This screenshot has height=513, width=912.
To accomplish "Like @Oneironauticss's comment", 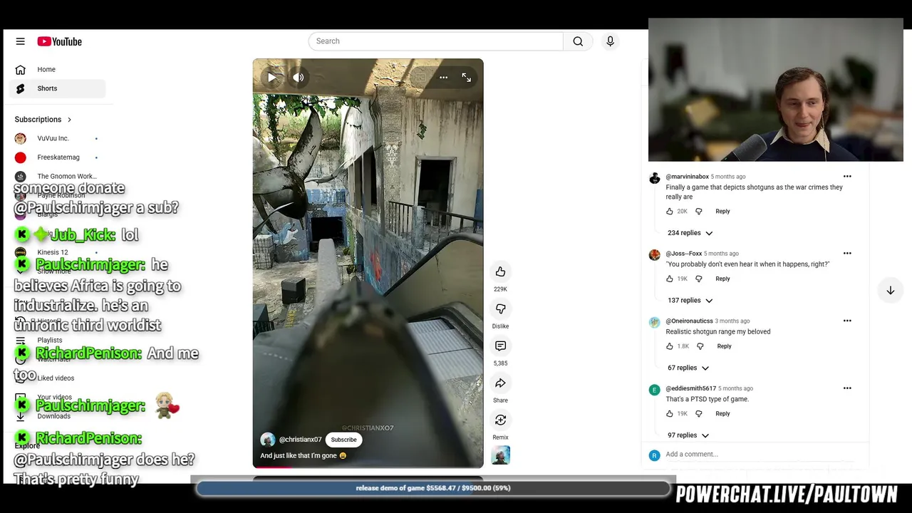I will tap(669, 346).
